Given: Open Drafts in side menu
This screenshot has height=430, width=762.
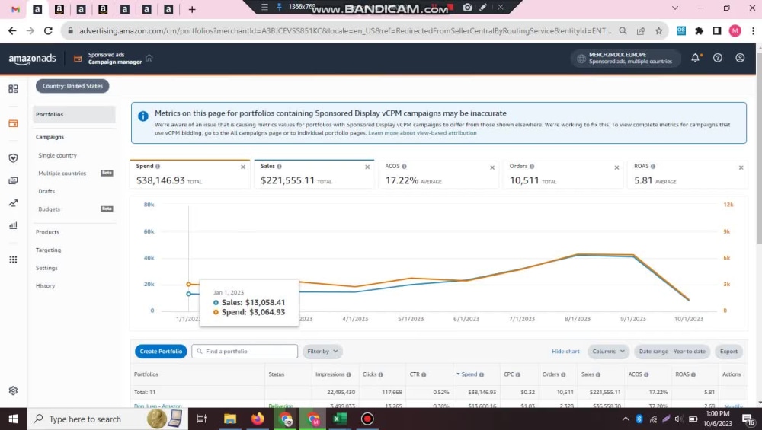Looking at the screenshot, I should pos(46,191).
